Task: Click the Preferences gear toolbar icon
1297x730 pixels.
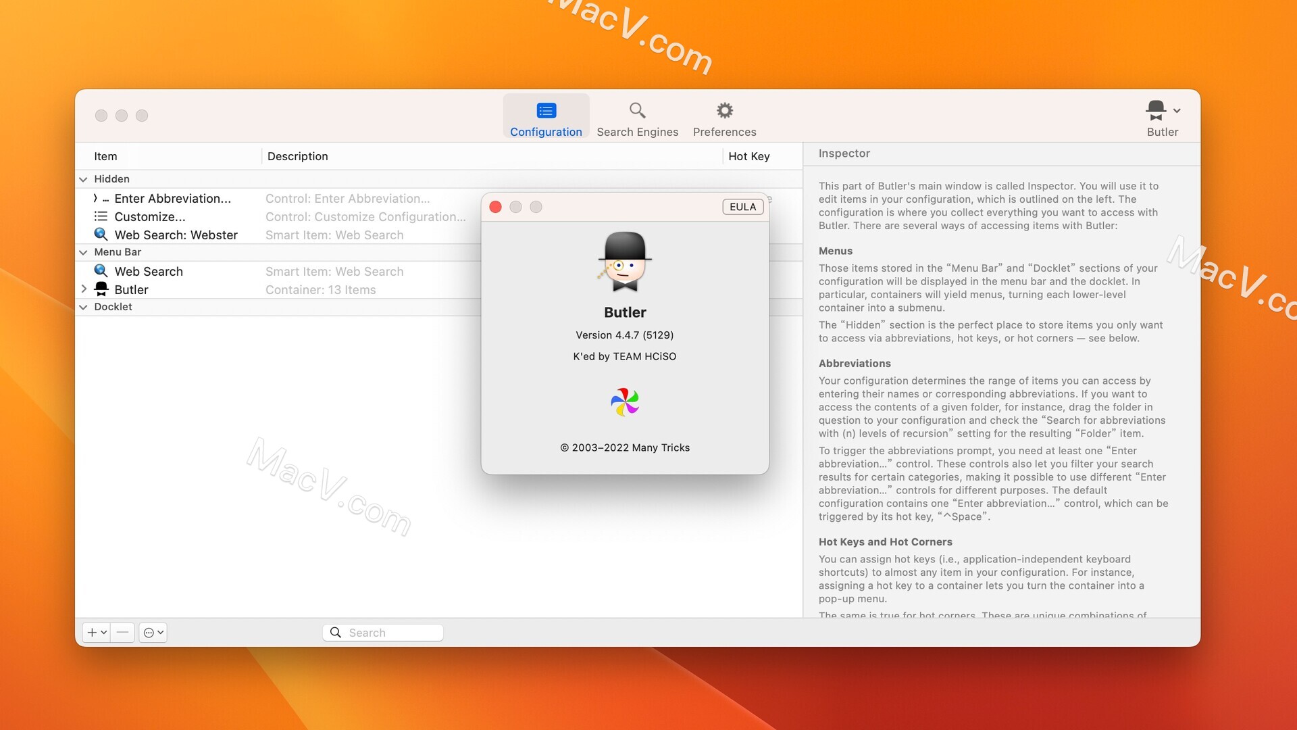Action: coord(724,110)
